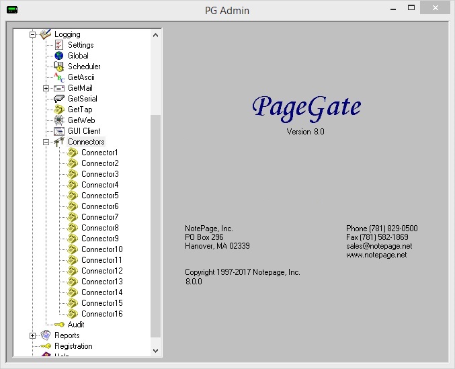Click the Settings checklist icon

click(59, 45)
